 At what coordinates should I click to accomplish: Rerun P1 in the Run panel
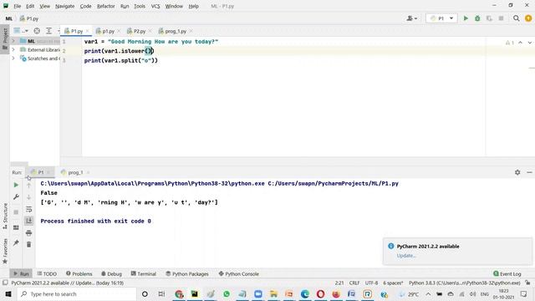pos(16,185)
